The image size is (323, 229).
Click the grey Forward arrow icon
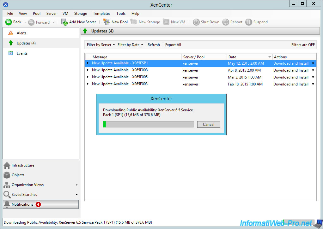[31, 22]
